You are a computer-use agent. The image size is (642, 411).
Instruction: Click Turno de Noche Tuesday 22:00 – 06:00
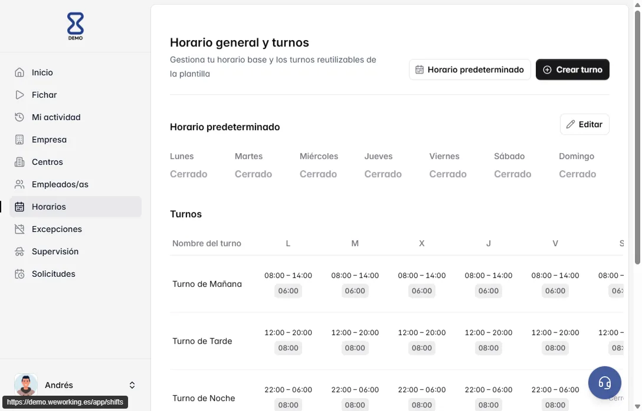[x=355, y=390]
